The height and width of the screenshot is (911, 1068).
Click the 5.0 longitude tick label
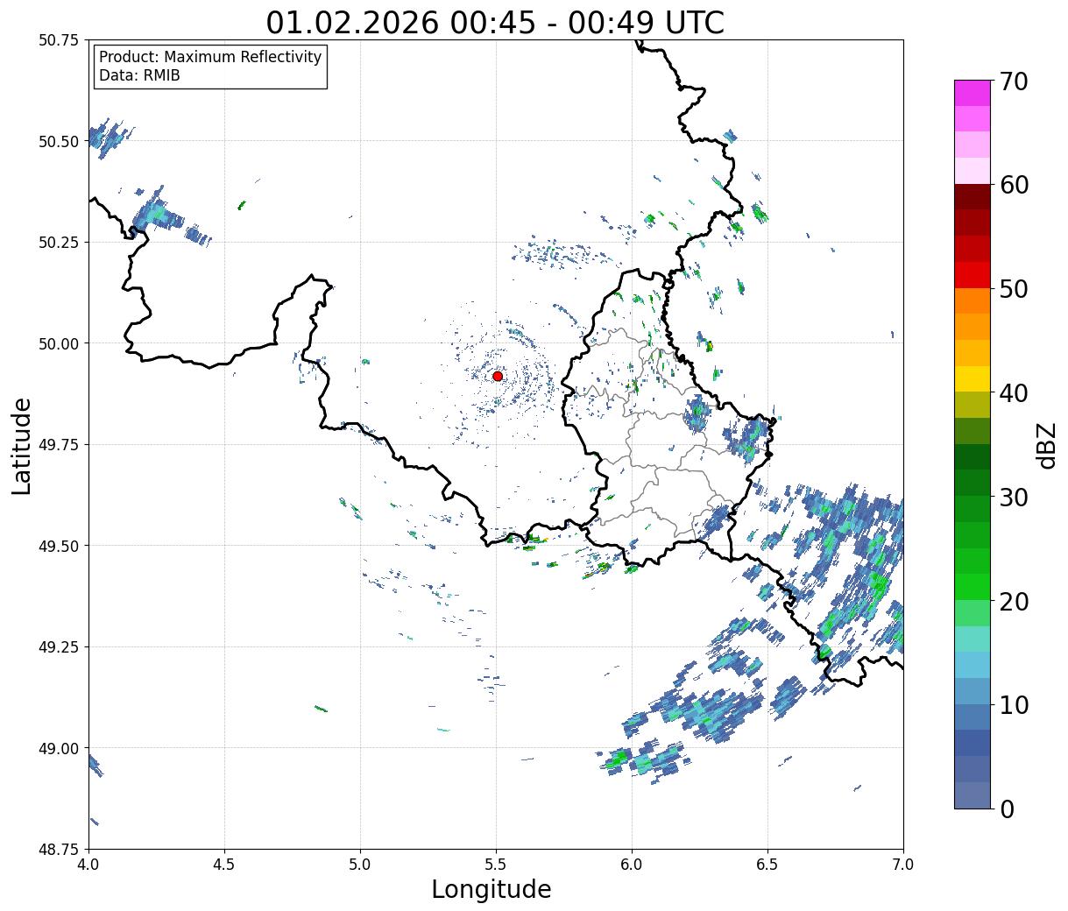[x=360, y=865]
